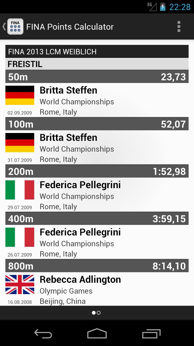This screenshot has width=194, height=346.
Task: Select the 800m 8:14,10 header row
Action: point(97,266)
